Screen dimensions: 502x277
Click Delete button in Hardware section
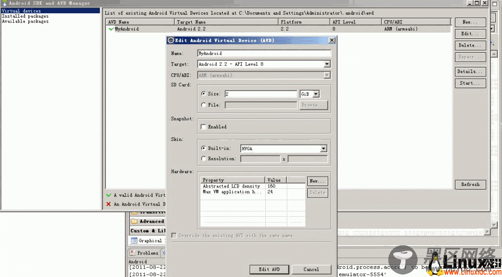(x=318, y=193)
